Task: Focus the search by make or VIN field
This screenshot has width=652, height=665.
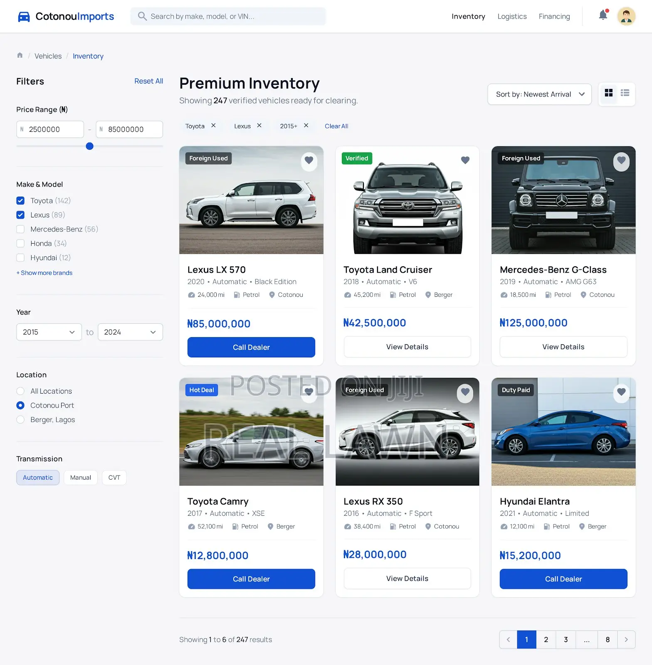Action: [228, 16]
